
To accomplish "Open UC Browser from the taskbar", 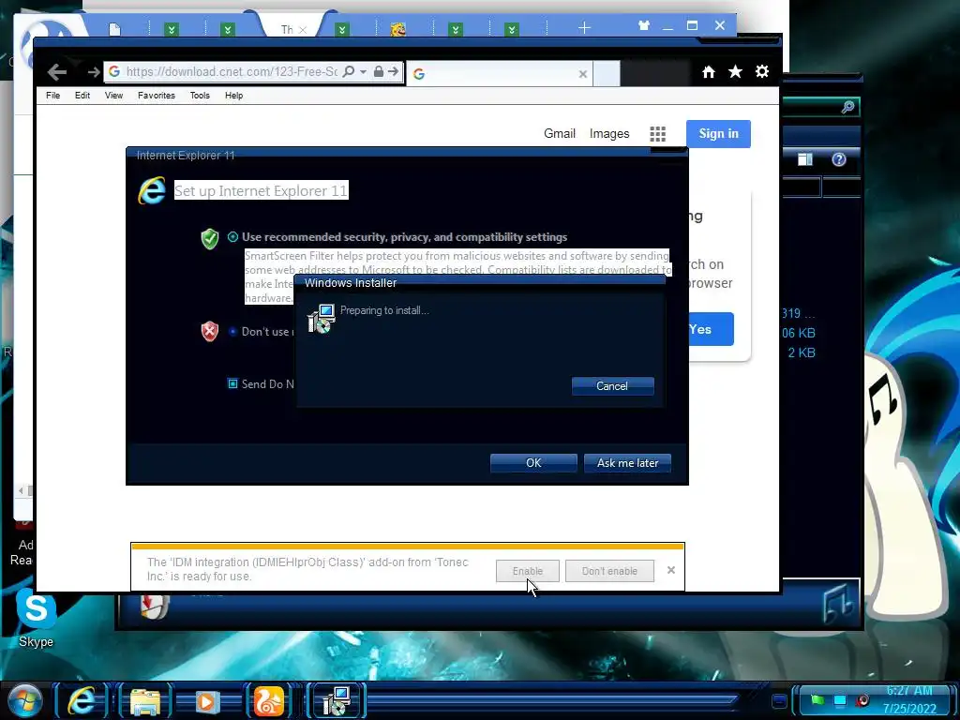I will click(269, 701).
